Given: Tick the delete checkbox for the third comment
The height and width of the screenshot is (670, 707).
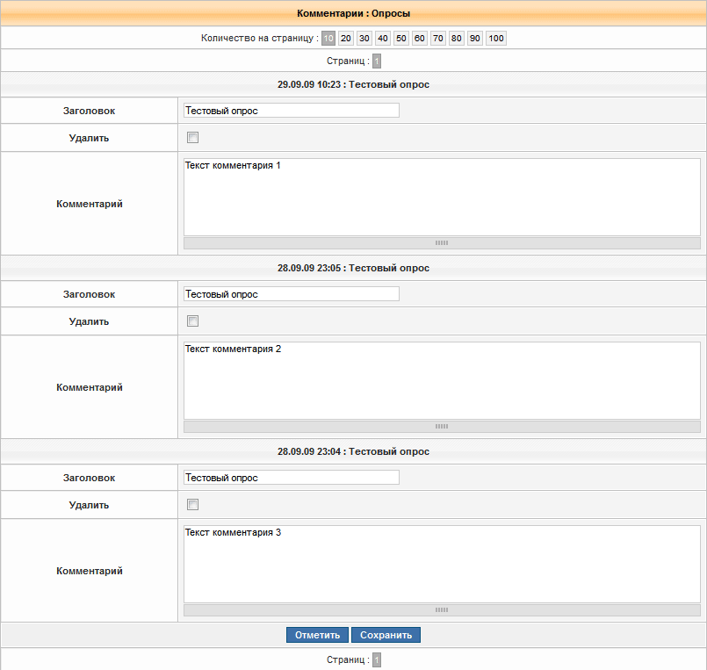Looking at the screenshot, I should [x=193, y=505].
